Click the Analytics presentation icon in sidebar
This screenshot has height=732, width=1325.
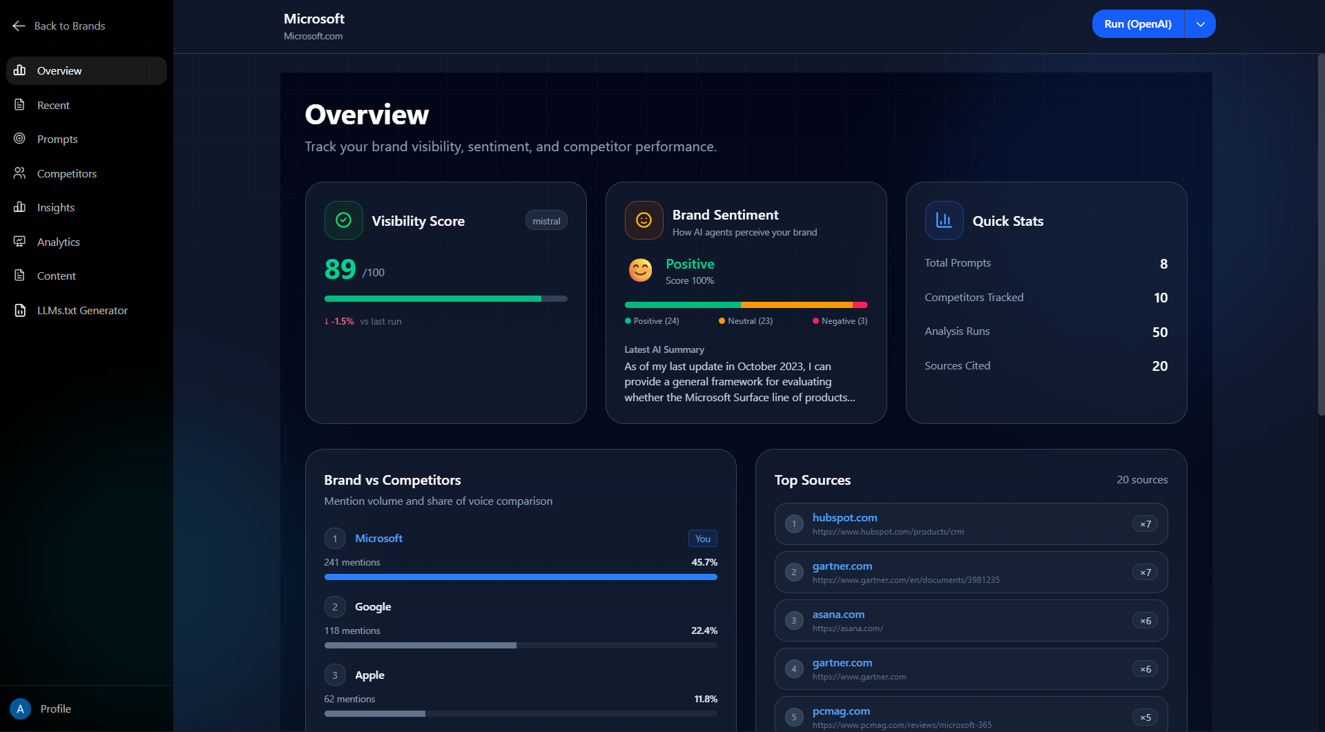19,242
